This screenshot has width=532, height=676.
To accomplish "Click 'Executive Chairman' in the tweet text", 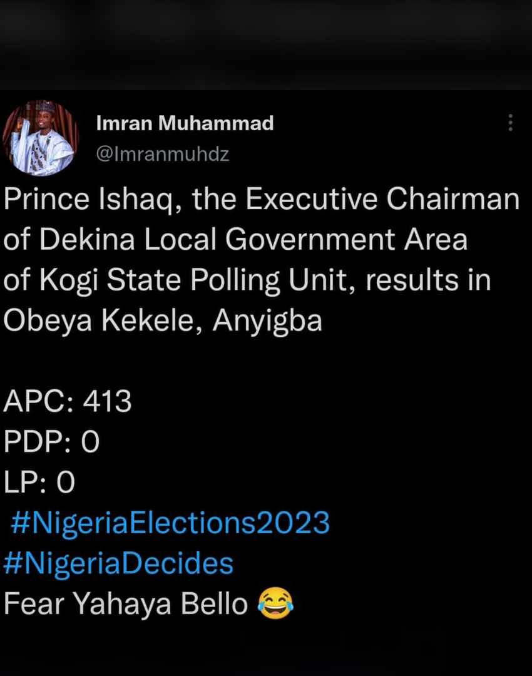I will (x=383, y=199).
